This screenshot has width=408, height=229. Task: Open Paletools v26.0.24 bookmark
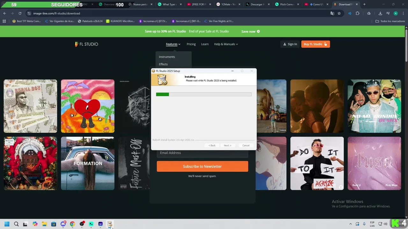point(90,21)
